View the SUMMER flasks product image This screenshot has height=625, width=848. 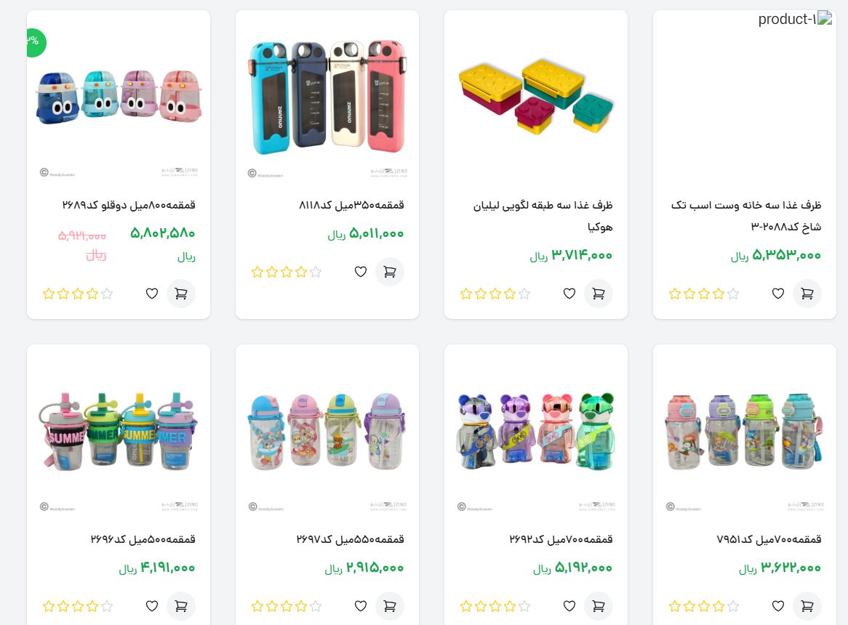tap(119, 431)
